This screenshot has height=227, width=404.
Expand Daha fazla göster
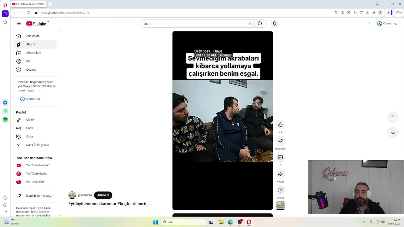click(x=35, y=145)
